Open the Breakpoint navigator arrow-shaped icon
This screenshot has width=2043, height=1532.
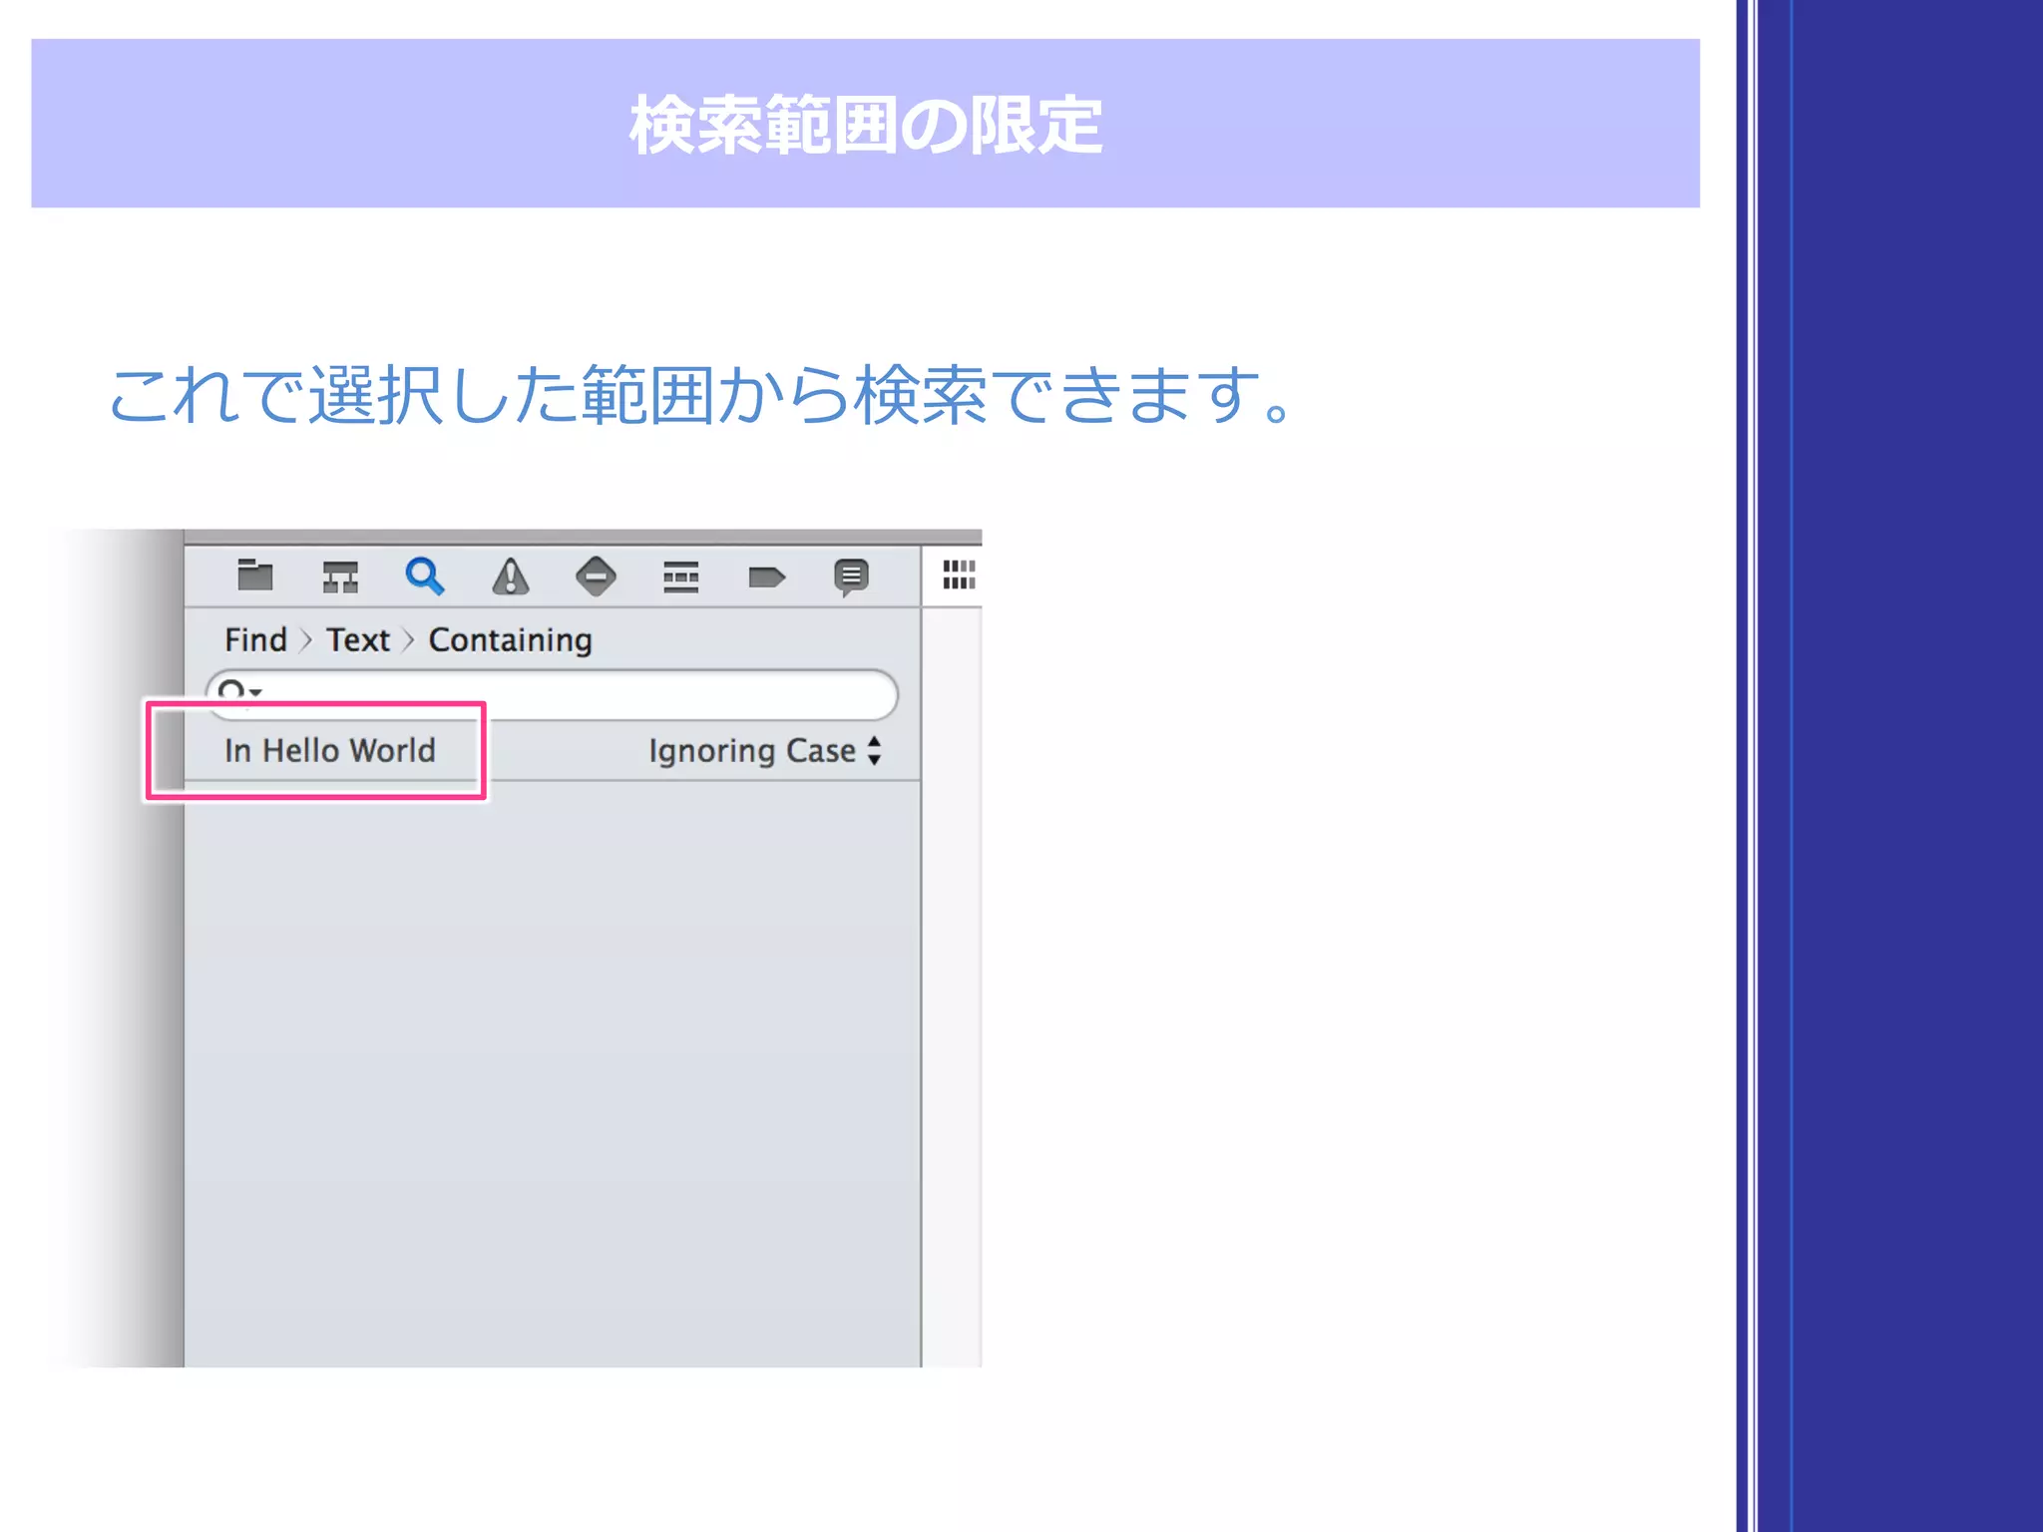(x=766, y=576)
